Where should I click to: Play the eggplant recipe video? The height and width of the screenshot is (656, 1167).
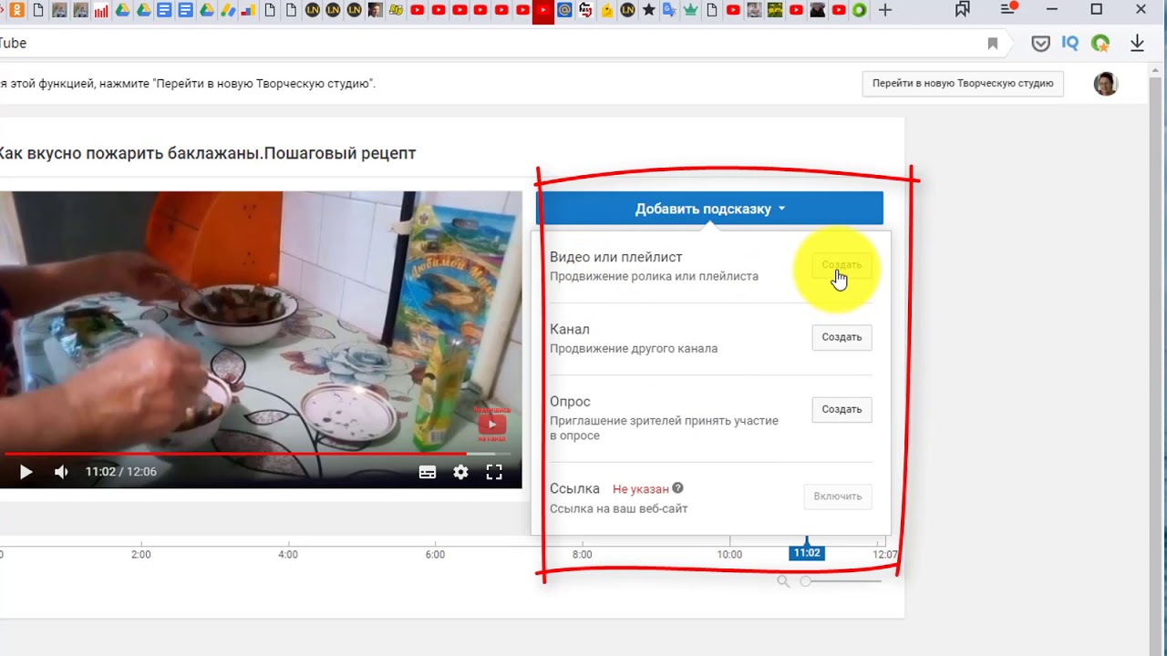pos(26,472)
